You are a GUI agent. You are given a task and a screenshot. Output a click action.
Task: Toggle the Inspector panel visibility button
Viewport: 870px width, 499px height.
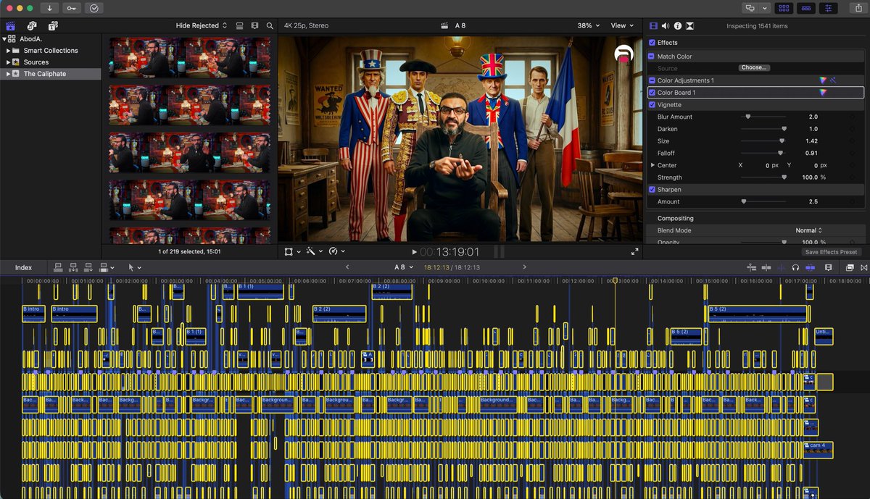[x=828, y=8]
